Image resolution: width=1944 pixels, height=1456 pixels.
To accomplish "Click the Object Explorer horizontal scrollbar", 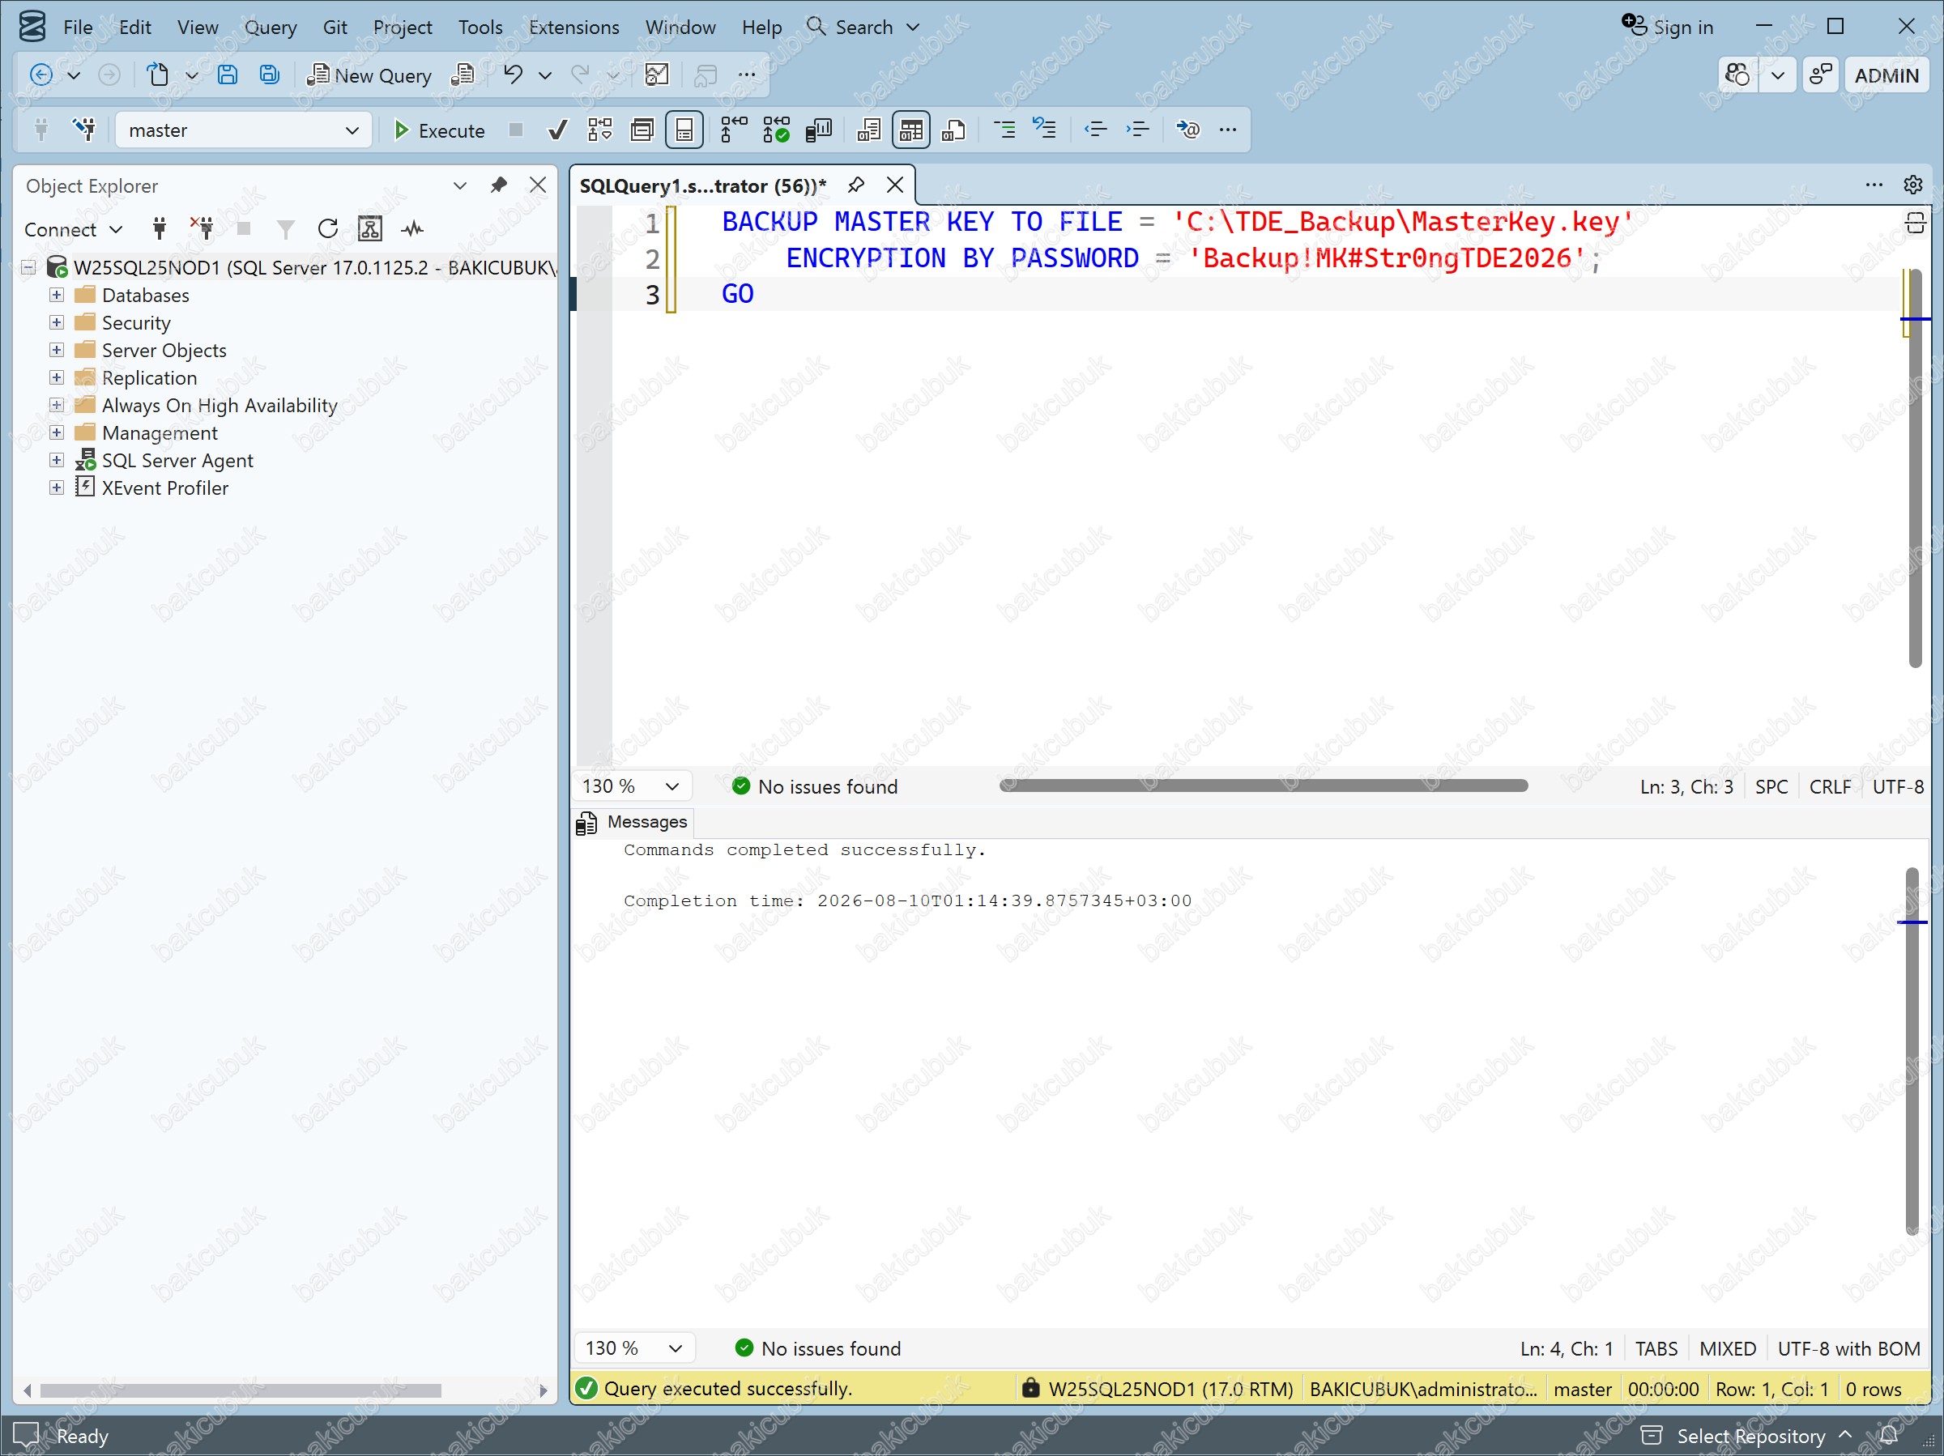I will tap(241, 1390).
